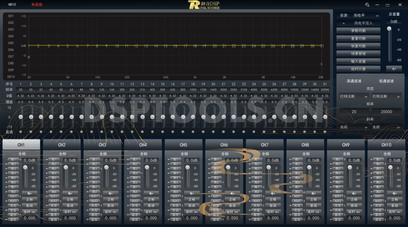The width and height of the screenshot is (408, 227).
Task: Mute channel CH8 with its speaker icon
Action: (x=314, y=193)
